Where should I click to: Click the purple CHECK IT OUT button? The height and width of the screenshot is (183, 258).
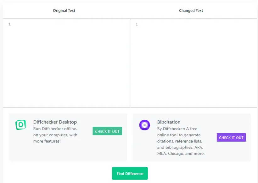pos(231,138)
